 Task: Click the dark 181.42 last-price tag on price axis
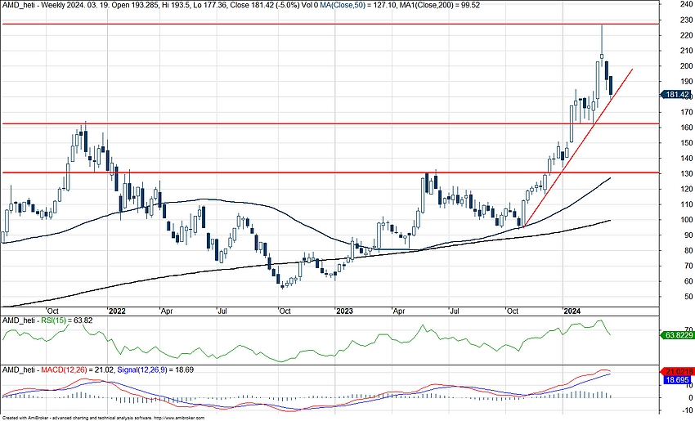(x=676, y=95)
